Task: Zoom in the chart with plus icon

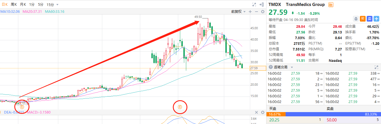Action: tap(250, 12)
